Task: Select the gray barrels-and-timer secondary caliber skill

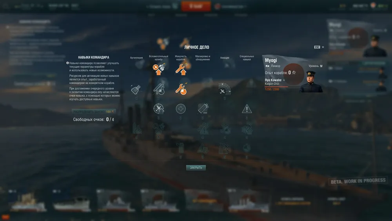Action: pos(159,89)
